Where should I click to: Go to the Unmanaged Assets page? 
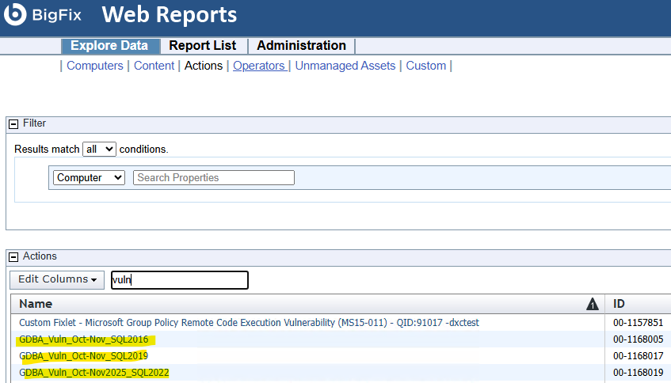(x=345, y=66)
